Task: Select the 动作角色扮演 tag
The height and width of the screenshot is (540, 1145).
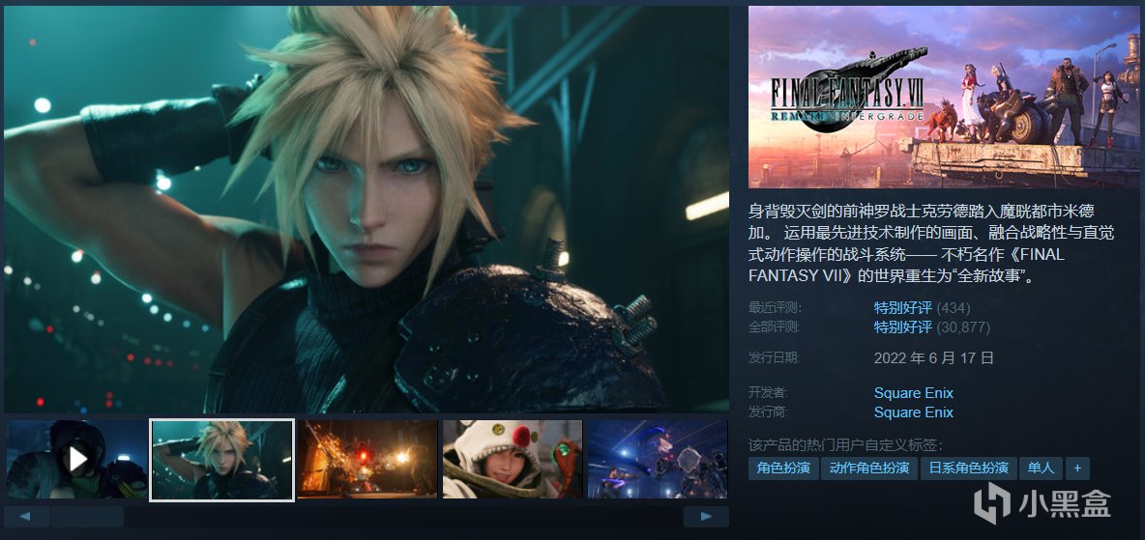Action: (869, 469)
